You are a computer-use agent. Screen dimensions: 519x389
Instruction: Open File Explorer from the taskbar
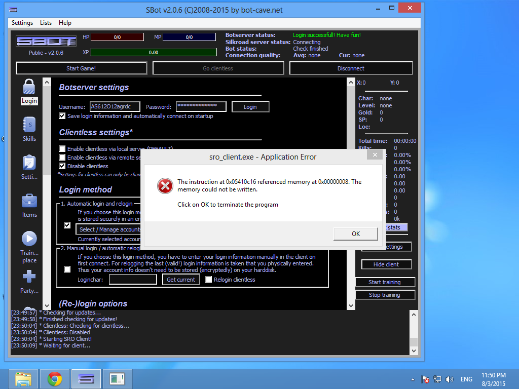pos(23,379)
